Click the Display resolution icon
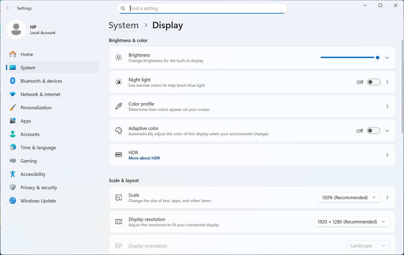This screenshot has width=404, height=255. [x=119, y=222]
